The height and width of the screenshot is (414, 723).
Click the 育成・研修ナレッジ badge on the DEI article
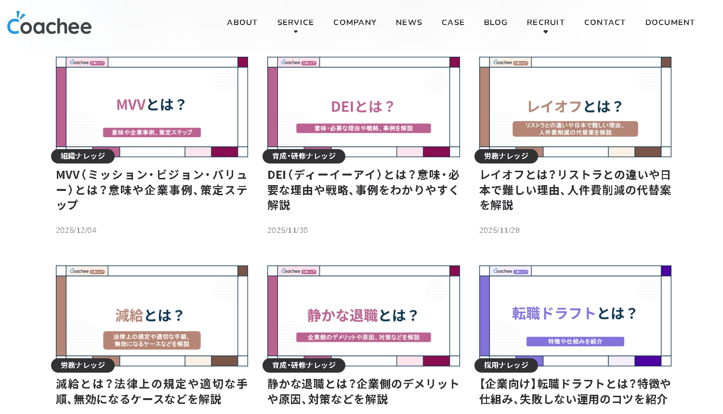point(304,156)
